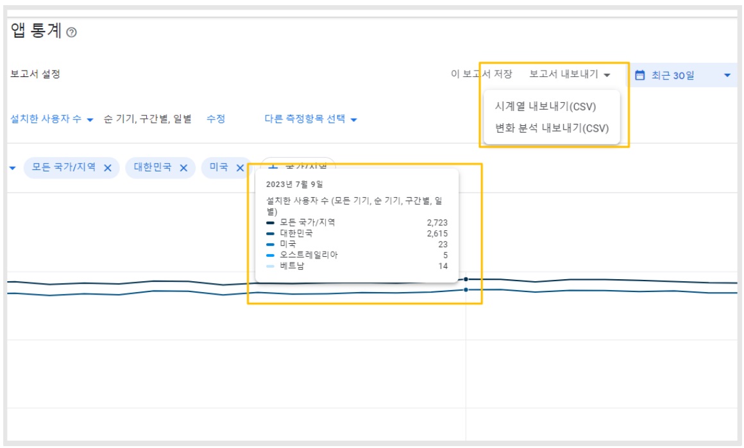Image resolution: width=744 pixels, height=448 pixels.
Task: Click the 베트남 legend color swatch
Action: click(271, 266)
